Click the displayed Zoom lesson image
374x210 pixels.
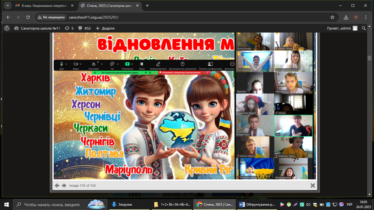point(185,106)
